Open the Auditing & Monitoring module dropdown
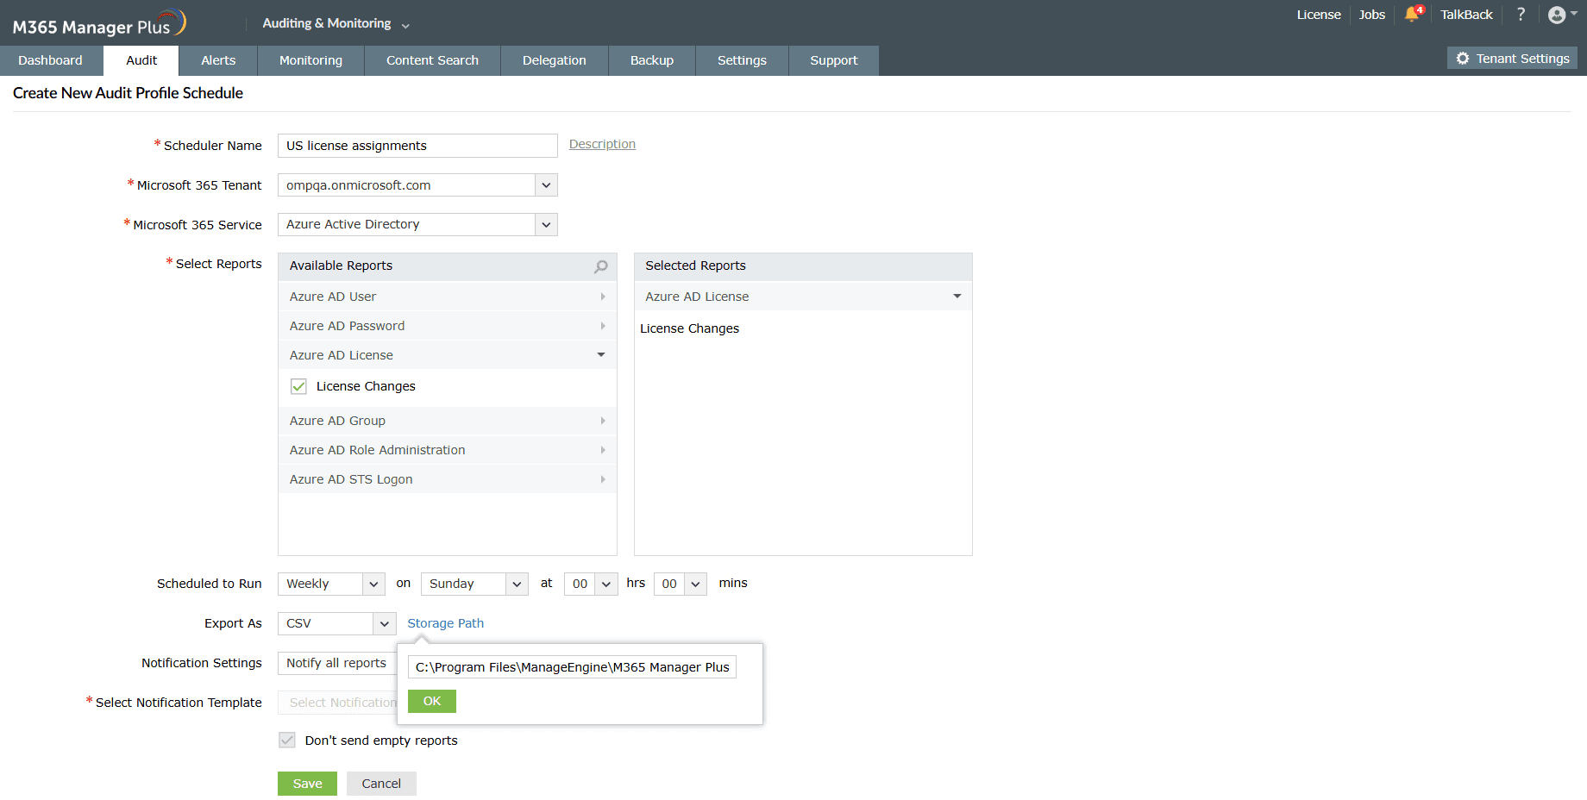This screenshot has height=800, width=1587. coord(336,23)
